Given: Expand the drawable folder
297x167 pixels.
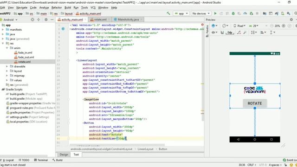Looking at the screenshot, I should click(7, 66).
